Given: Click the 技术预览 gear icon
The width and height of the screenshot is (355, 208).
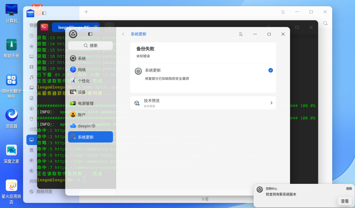Looking at the screenshot, I should (x=137, y=103).
